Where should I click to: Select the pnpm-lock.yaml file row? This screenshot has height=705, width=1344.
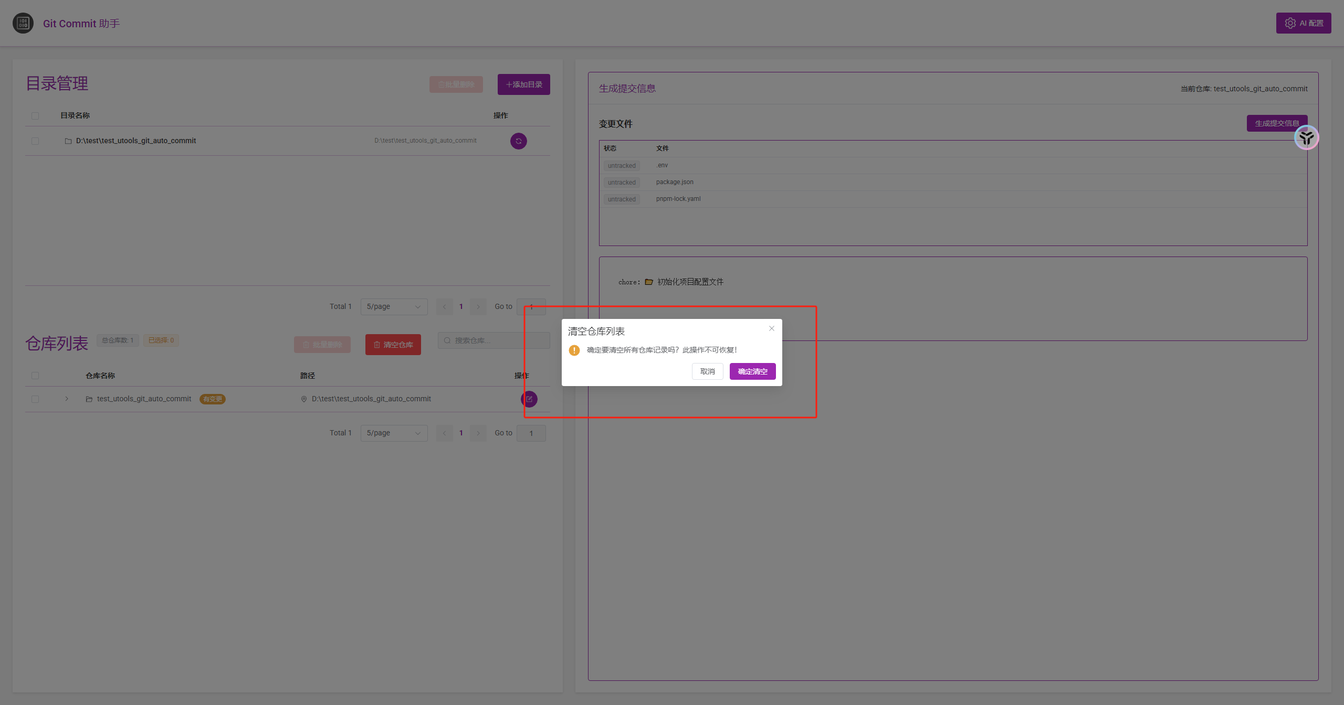(953, 199)
